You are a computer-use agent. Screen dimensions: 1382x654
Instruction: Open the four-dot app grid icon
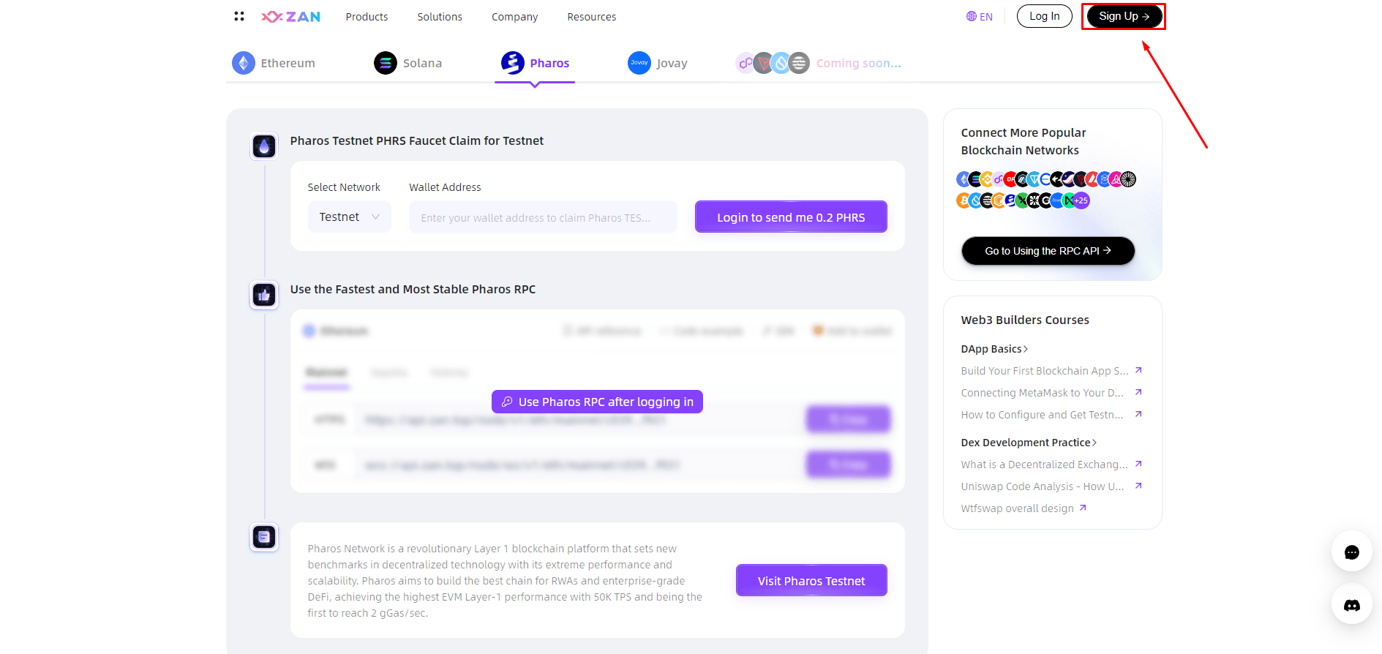pyautogui.click(x=239, y=16)
